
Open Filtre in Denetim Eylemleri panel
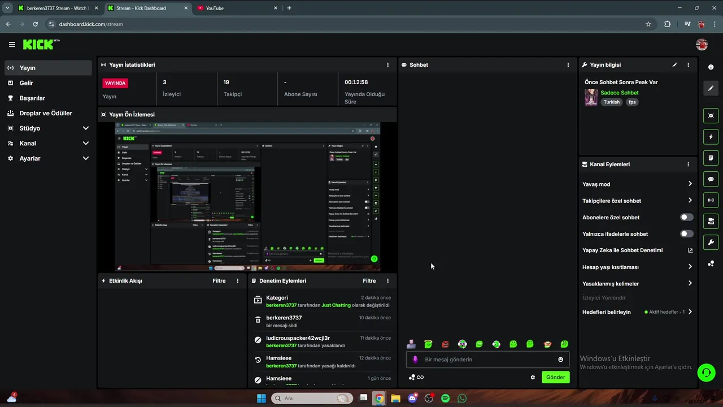(369, 281)
